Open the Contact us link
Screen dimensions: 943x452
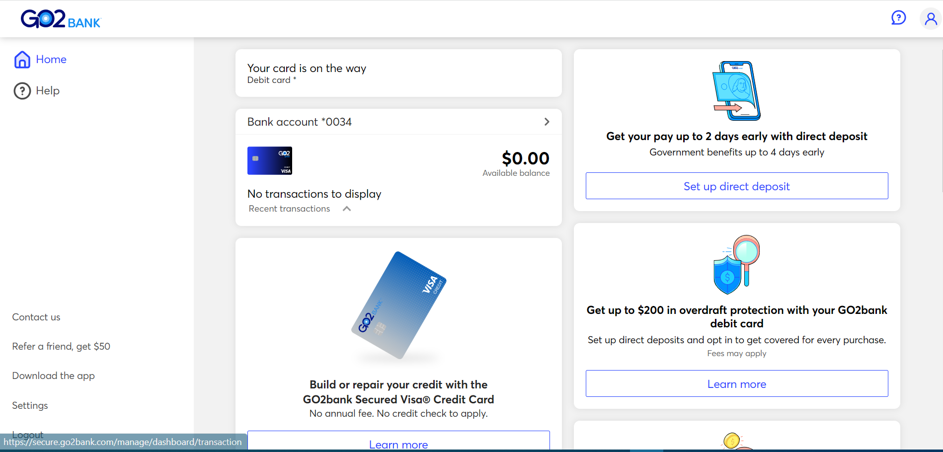(36, 317)
